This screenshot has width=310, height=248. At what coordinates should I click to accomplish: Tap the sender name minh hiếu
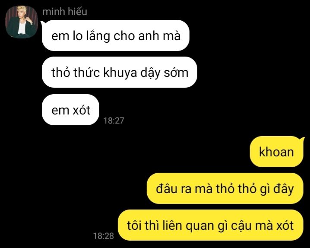click(x=65, y=12)
